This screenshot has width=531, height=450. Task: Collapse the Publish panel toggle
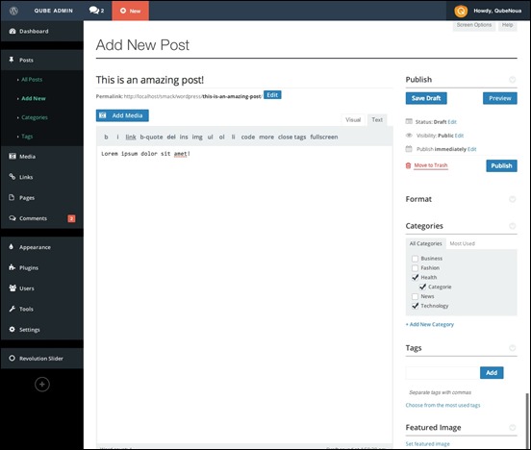pos(513,80)
